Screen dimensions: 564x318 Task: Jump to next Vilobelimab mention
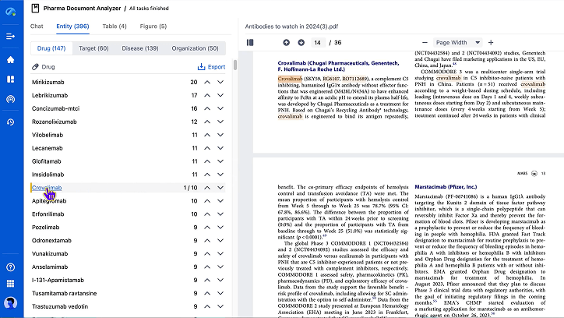pos(220,135)
